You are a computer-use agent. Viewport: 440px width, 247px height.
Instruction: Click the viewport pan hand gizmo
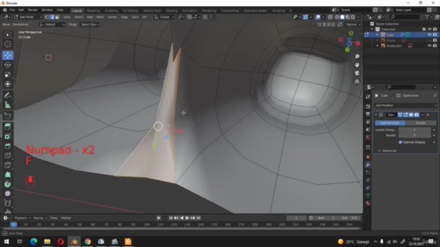[357, 64]
